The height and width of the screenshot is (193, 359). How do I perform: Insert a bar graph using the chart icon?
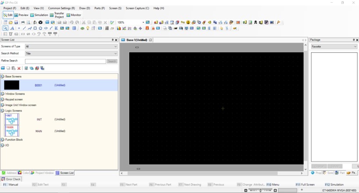point(118,28)
